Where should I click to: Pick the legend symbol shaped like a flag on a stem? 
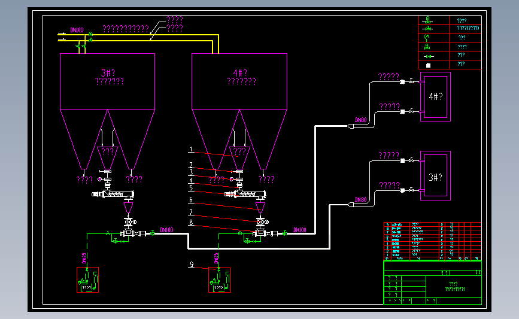(427, 37)
